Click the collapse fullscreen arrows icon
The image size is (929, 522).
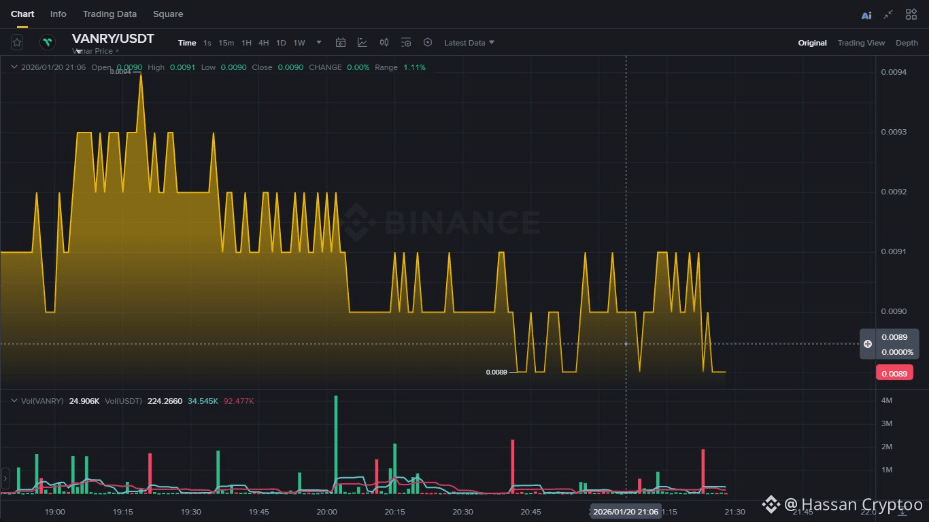click(888, 14)
